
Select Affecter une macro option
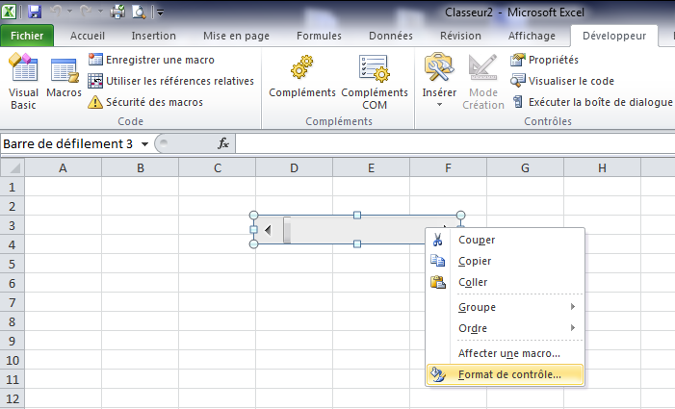coord(509,353)
